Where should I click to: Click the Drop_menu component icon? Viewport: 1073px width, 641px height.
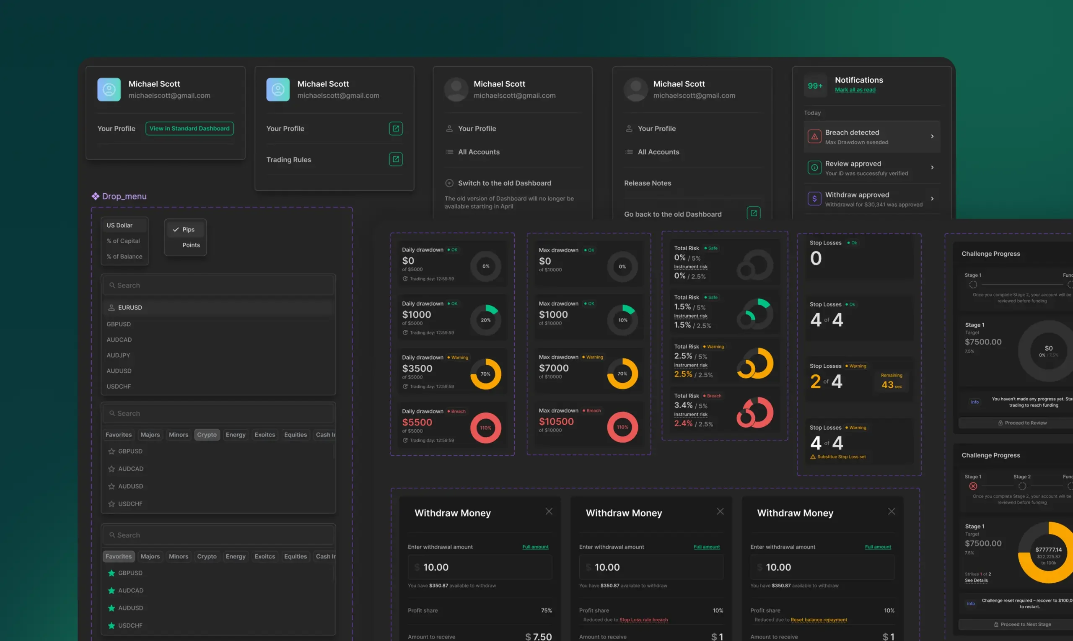click(96, 196)
